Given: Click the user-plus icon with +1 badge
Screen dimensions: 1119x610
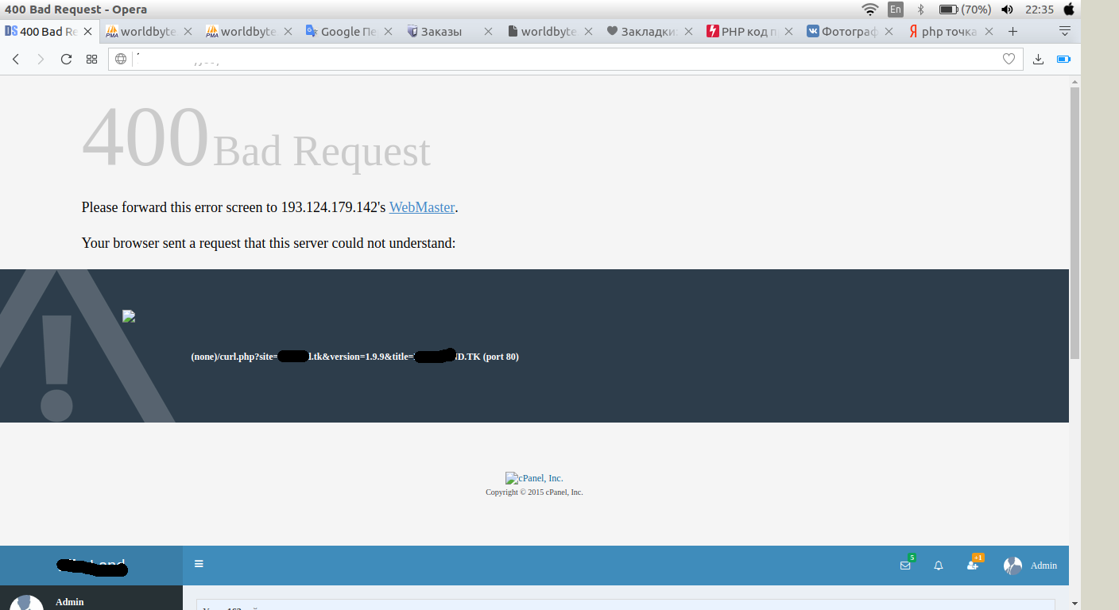Looking at the screenshot, I should coord(972,565).
